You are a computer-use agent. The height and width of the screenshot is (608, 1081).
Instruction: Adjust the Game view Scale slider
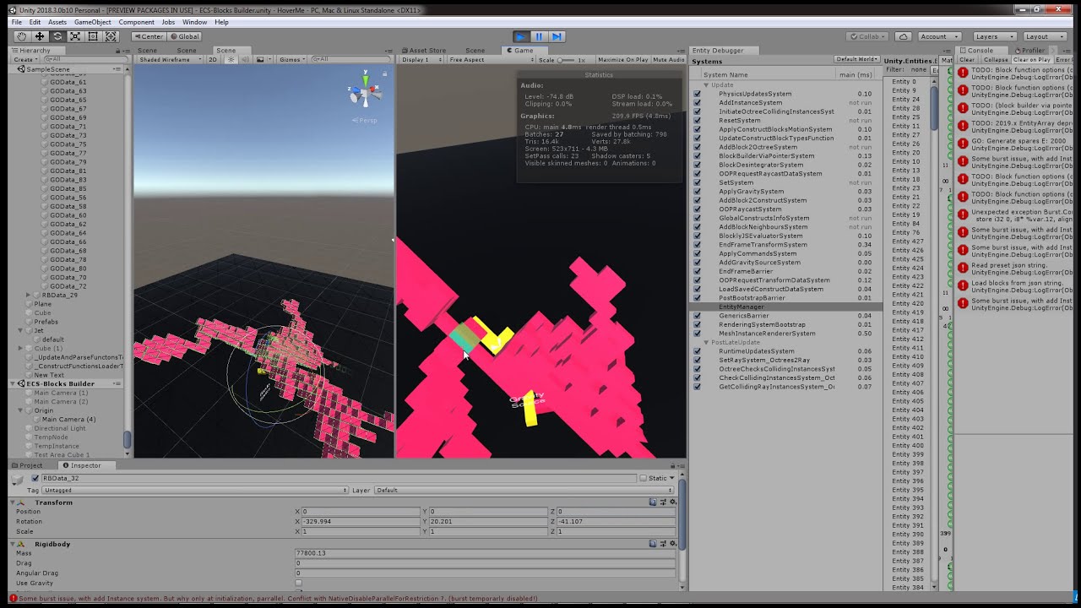pyautogui.click(x=566, y=60)
